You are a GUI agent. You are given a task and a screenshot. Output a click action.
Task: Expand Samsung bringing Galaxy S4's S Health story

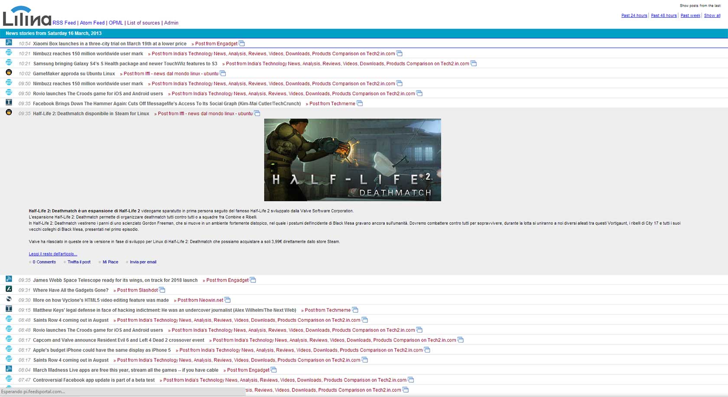click(125, 64)
